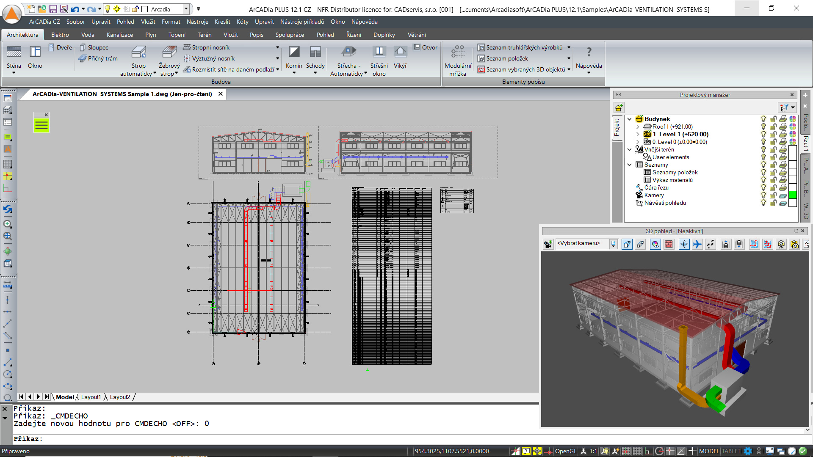Screen dimensions: 813x457
Task: Click the green checkmark icon in status bar
Action: pos(802,451)
